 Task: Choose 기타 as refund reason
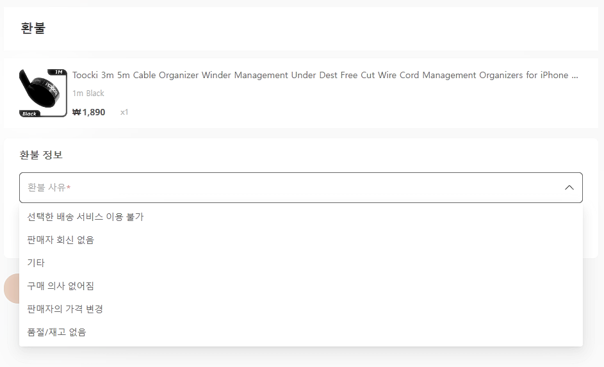click(x=301, y=263)
